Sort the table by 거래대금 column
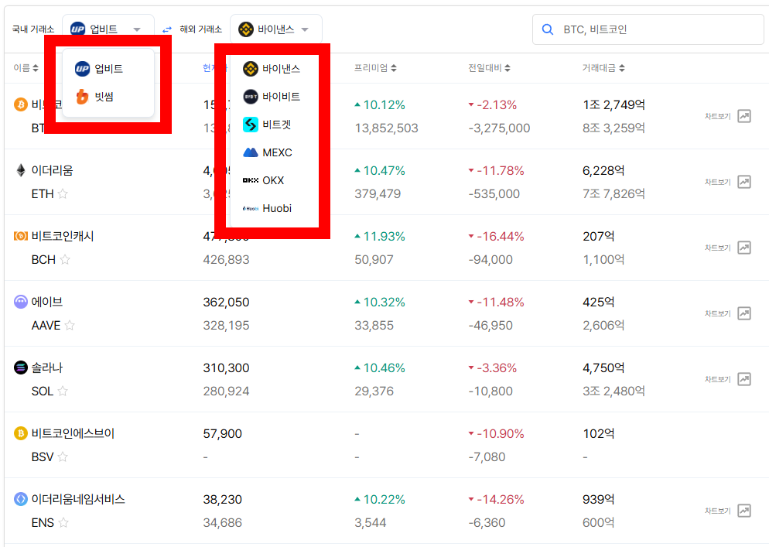769x547 pixels. (x=603, y=68)
